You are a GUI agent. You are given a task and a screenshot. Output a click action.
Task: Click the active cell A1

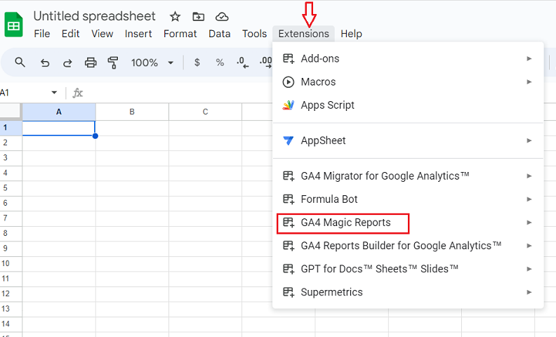[x=59, y=128]
